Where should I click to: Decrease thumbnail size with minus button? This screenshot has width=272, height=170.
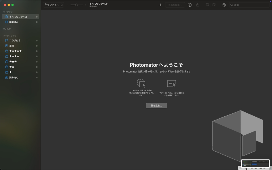coord(67,5)
